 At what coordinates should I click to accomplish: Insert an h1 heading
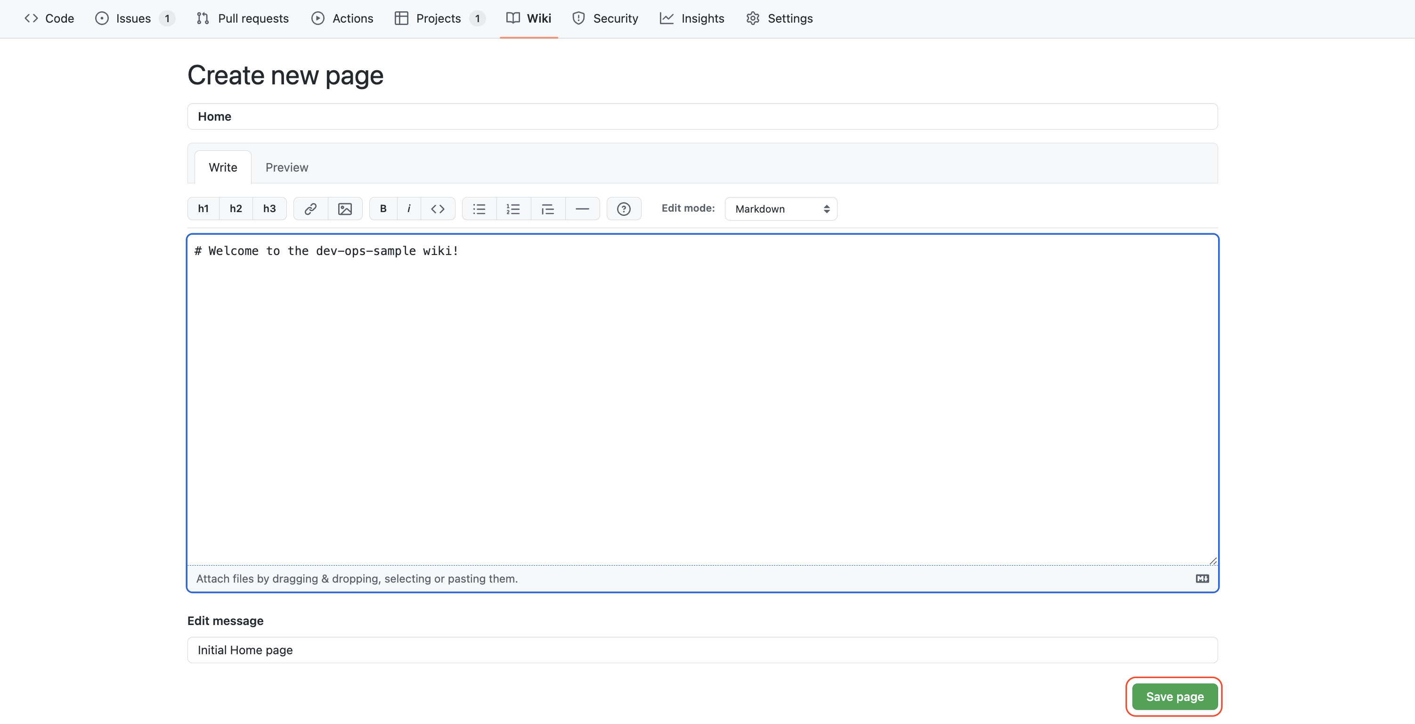(x=203, y=209)
